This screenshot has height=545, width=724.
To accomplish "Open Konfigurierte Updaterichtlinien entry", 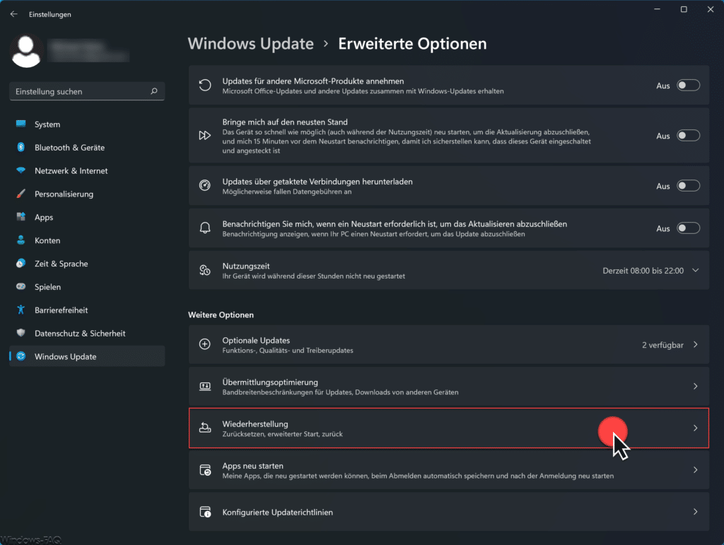I will (449, 512).
